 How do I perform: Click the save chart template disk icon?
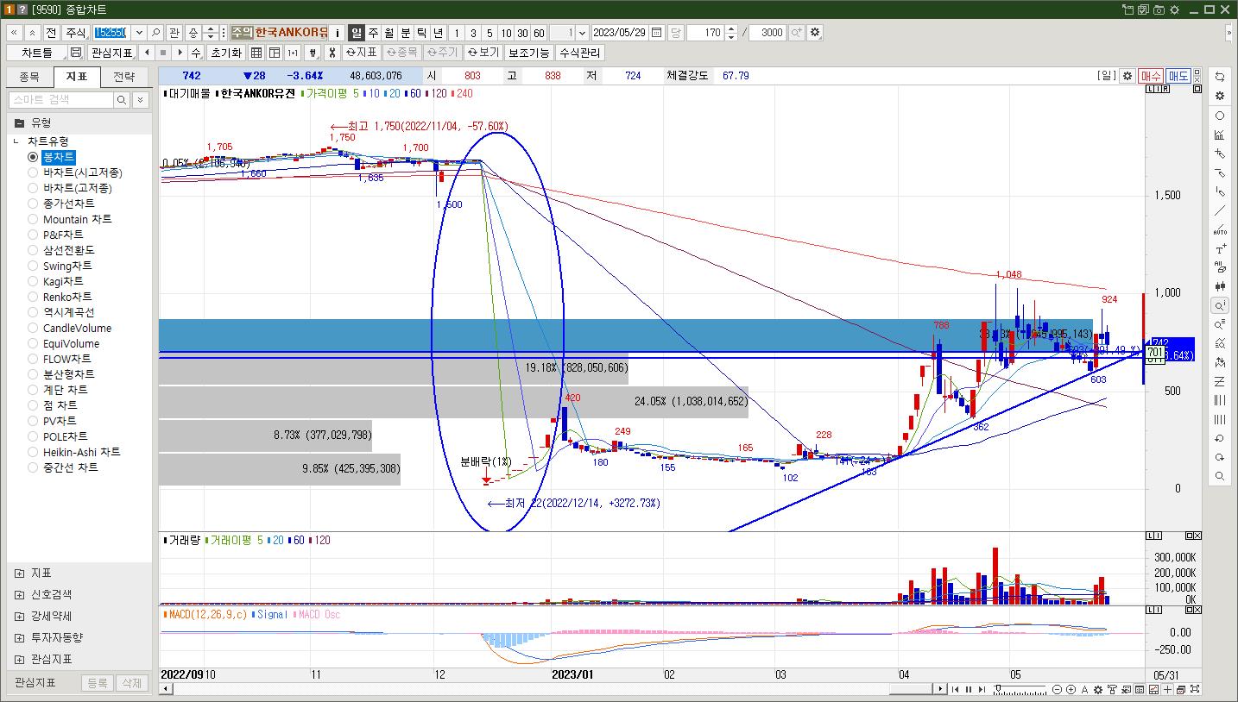[x=75, y=53]
